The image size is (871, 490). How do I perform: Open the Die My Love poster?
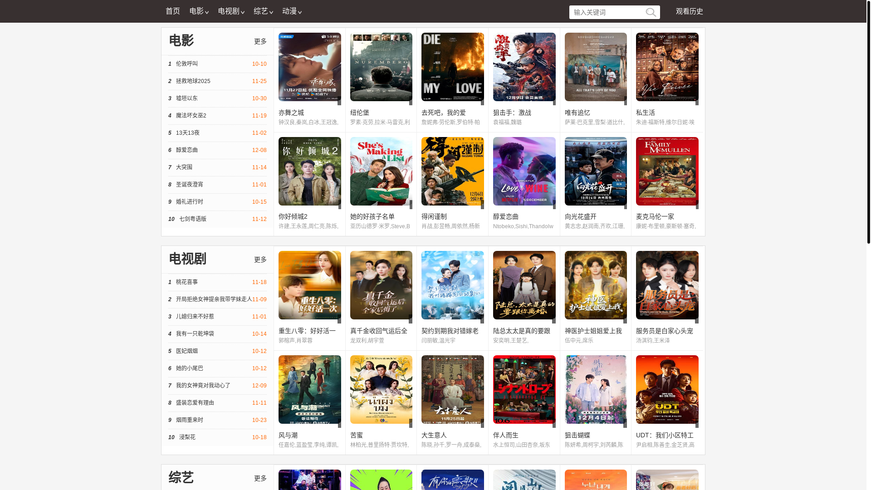(452, 67)
